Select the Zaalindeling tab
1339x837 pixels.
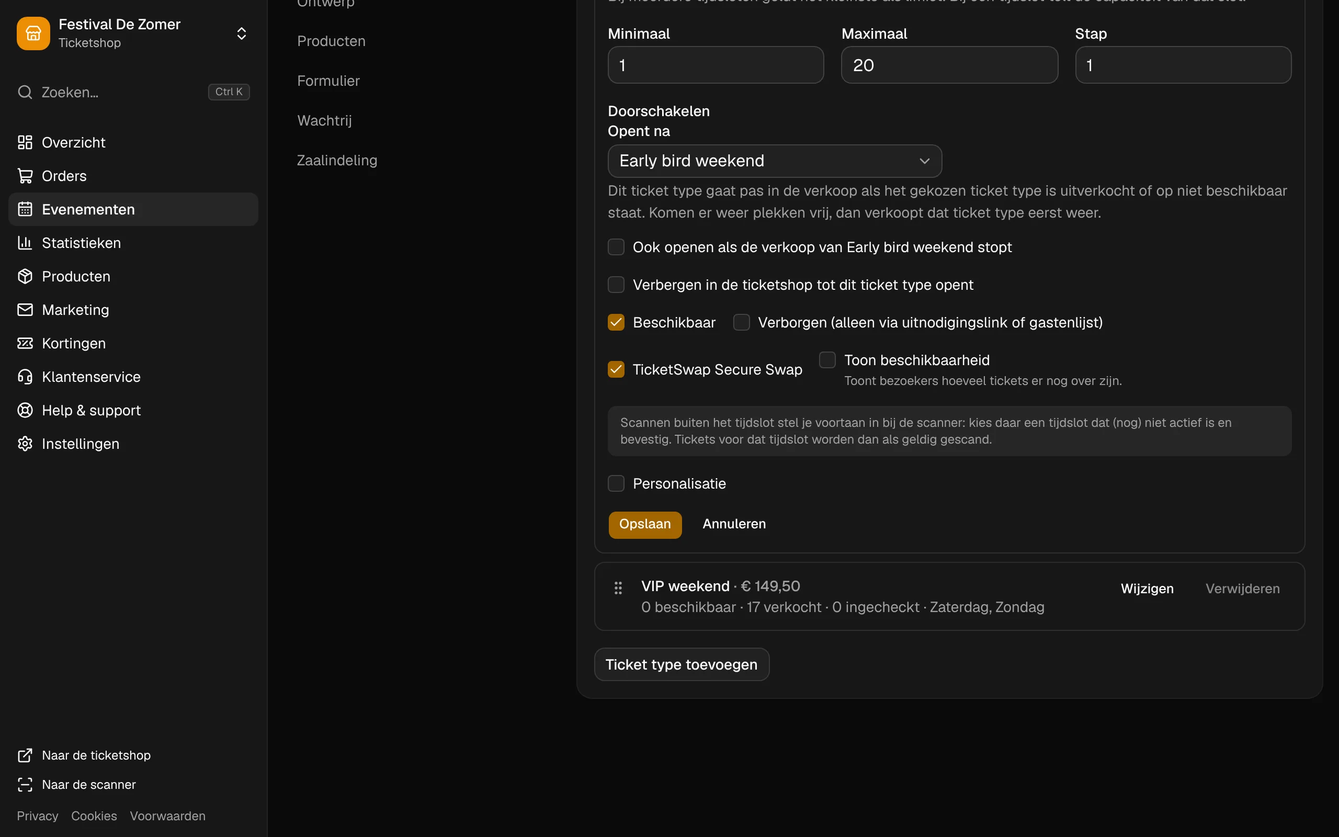pyautogui.click(x=337, y=160)
